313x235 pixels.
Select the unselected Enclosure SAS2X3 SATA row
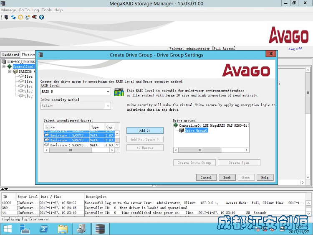point(79,145)
